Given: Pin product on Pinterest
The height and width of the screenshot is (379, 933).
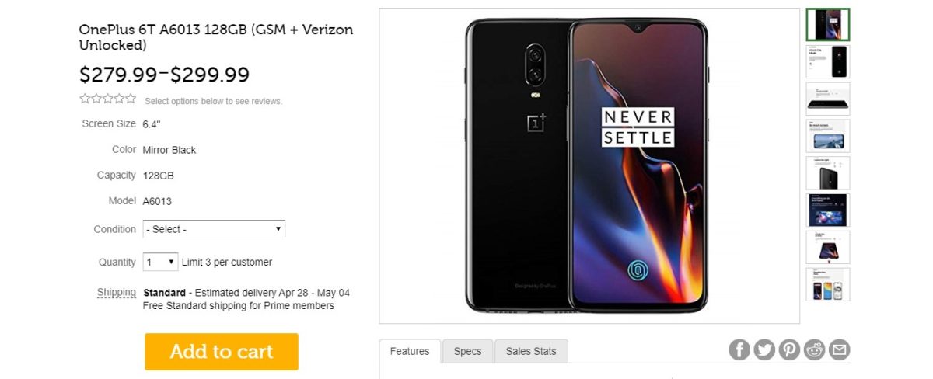Looking at the screenshot, I should tap(789, 350).
